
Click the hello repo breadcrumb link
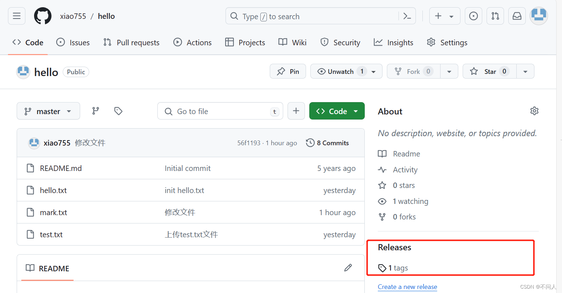tap(106, 16)
